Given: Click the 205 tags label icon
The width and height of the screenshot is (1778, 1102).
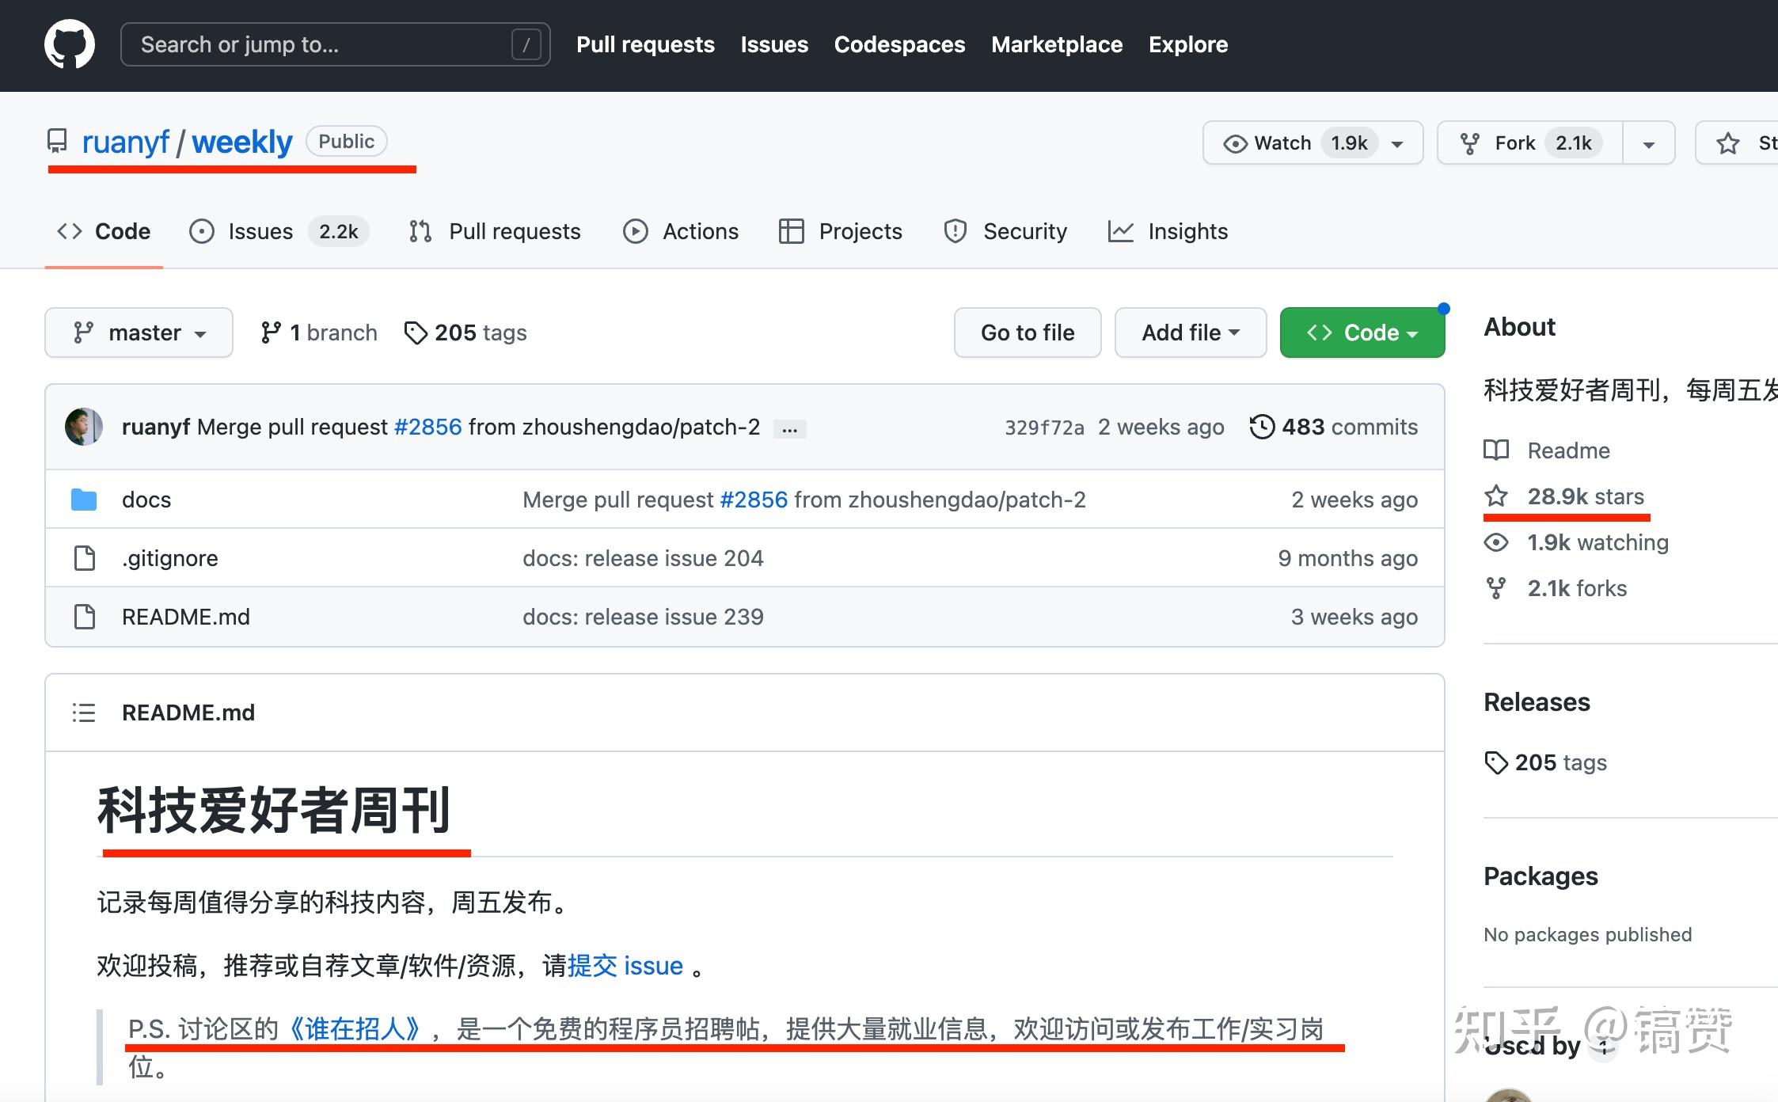Looking at the screenshot, I should pos(417,332).
